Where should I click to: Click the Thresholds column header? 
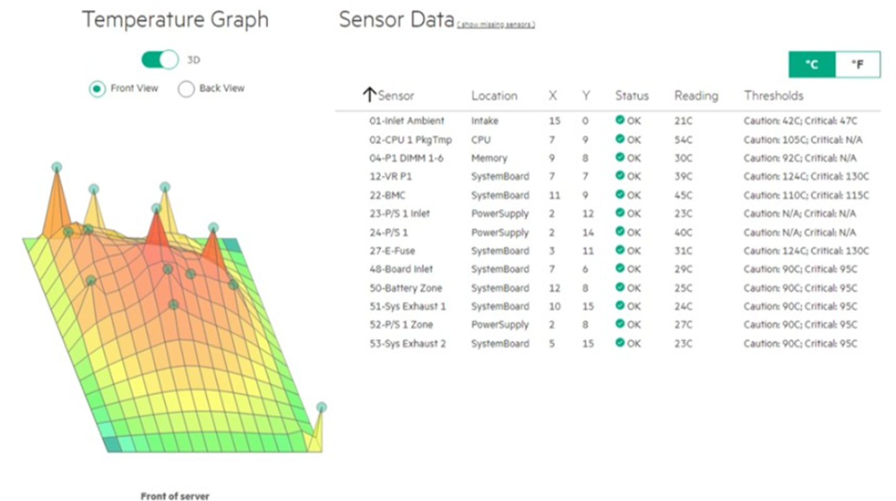773,96
